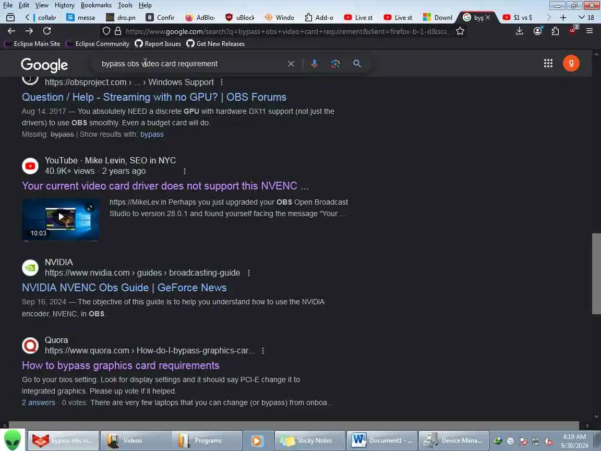Open 'Your current video card driver' result
This screenshot has width=601, height=451.
click(165, 186)
